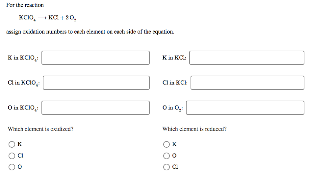
Task: Click the input field for Cl in KCl
Action: (248, 83)
